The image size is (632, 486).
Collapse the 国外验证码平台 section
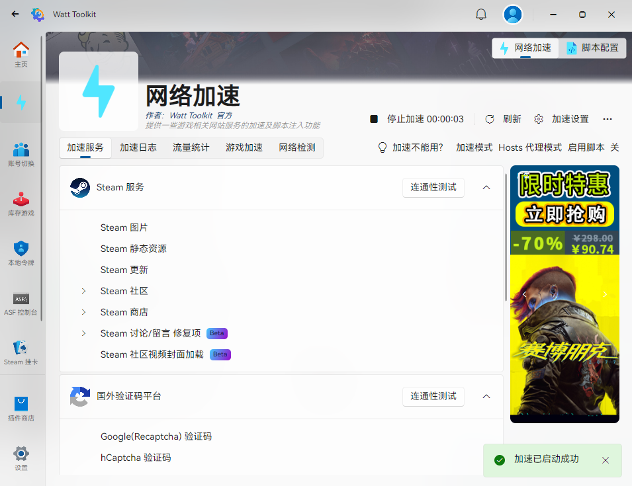(486, 397)
